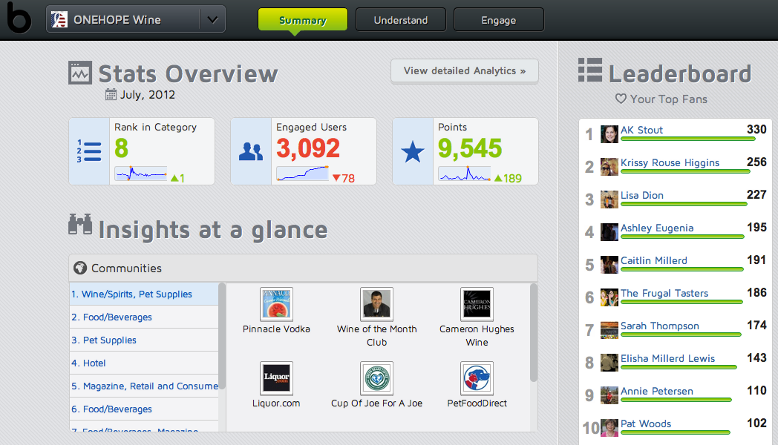Click Ashley Eugenia's avatar picture
The height and width of the screenshot is (445, 778).
tap(609, 232)
